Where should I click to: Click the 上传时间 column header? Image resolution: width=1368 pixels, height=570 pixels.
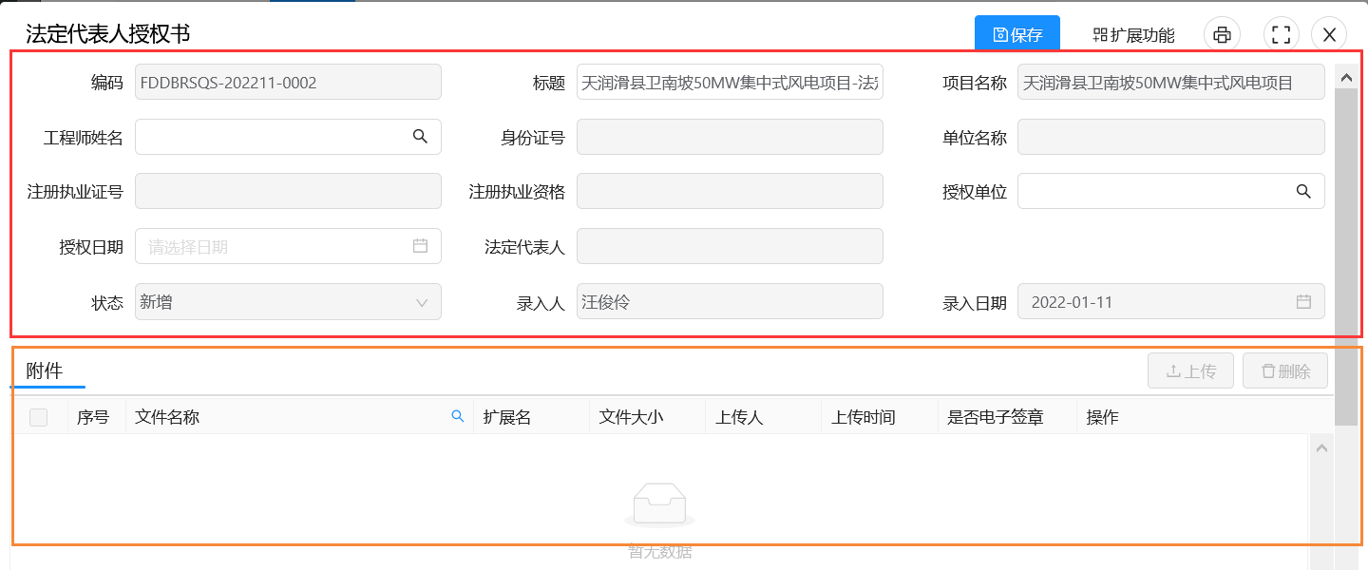pos(864,417)
